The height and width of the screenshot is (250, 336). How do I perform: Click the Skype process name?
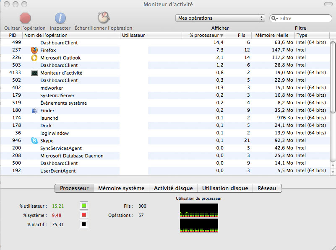pos(47,141)
